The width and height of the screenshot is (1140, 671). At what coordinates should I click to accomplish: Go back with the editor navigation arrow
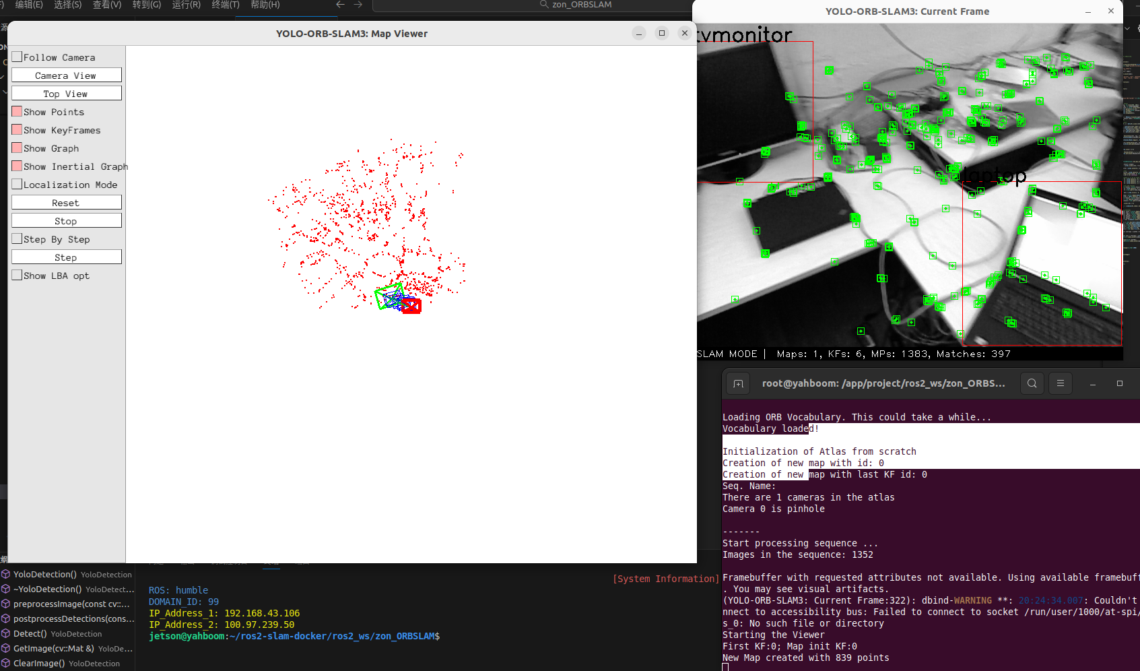pos(341,5)
